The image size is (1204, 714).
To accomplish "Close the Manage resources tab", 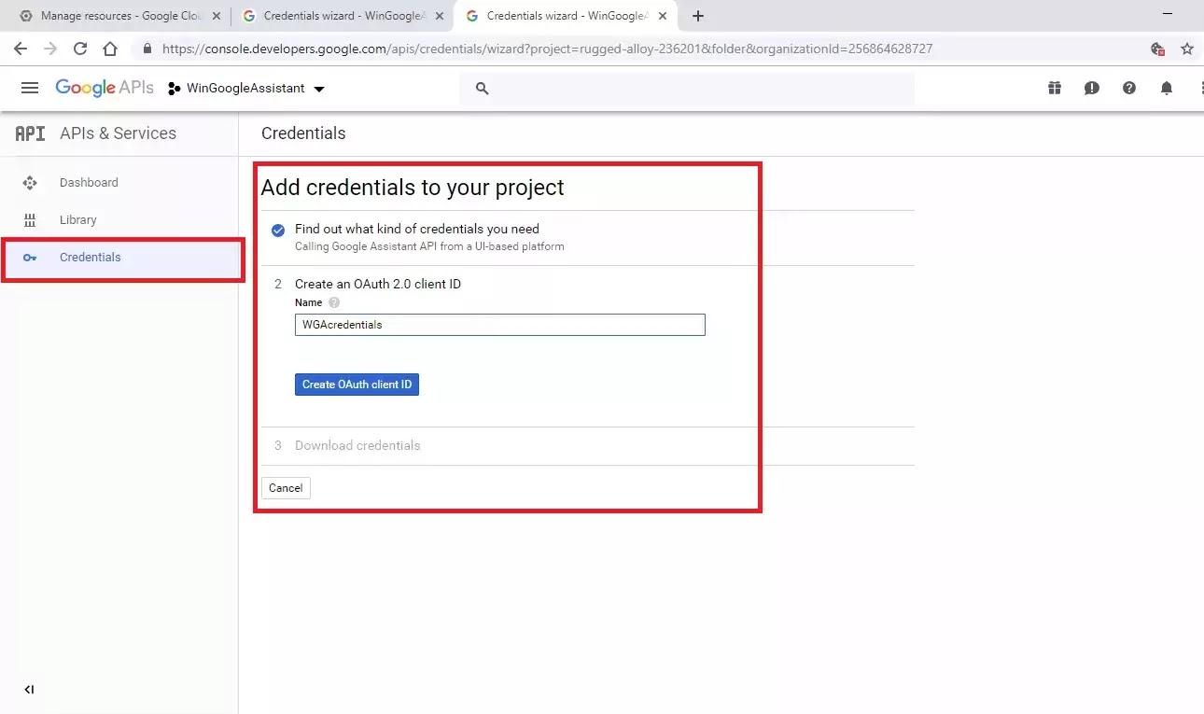I will coord(217,16).
